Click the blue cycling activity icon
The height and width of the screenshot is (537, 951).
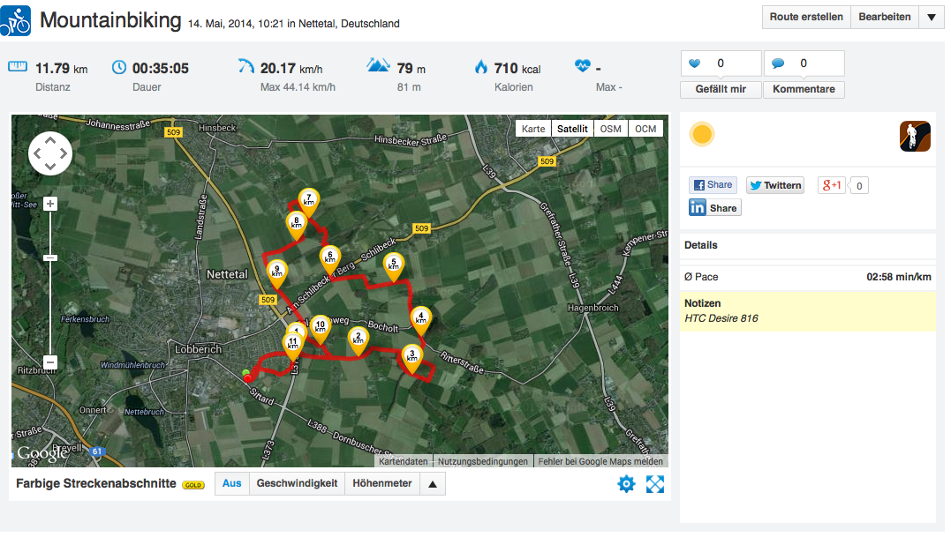(16, 20)
